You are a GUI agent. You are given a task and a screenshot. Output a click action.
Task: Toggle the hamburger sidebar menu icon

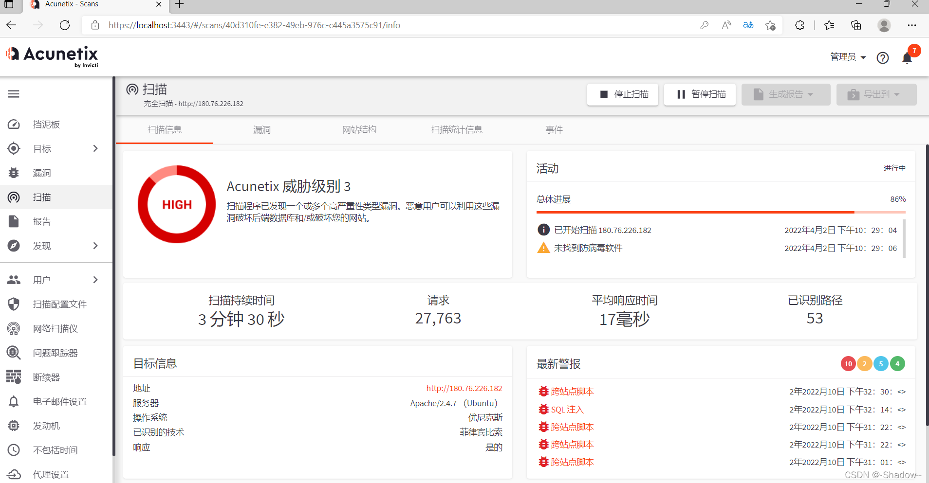14,94
